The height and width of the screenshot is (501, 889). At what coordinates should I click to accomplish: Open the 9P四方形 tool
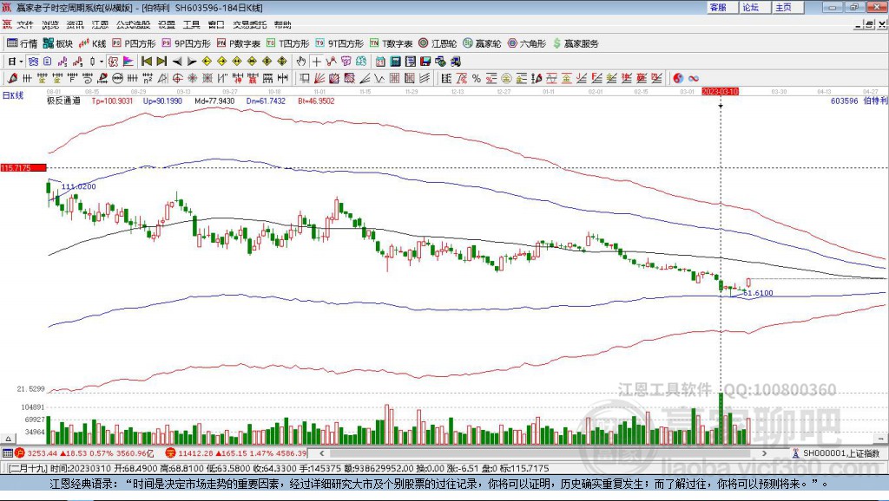pos(186,43)
